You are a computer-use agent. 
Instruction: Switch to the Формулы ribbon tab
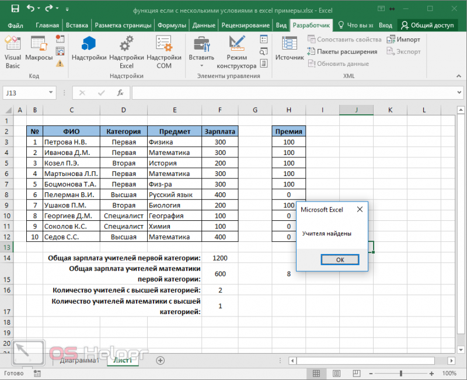[x=172, y=25]
